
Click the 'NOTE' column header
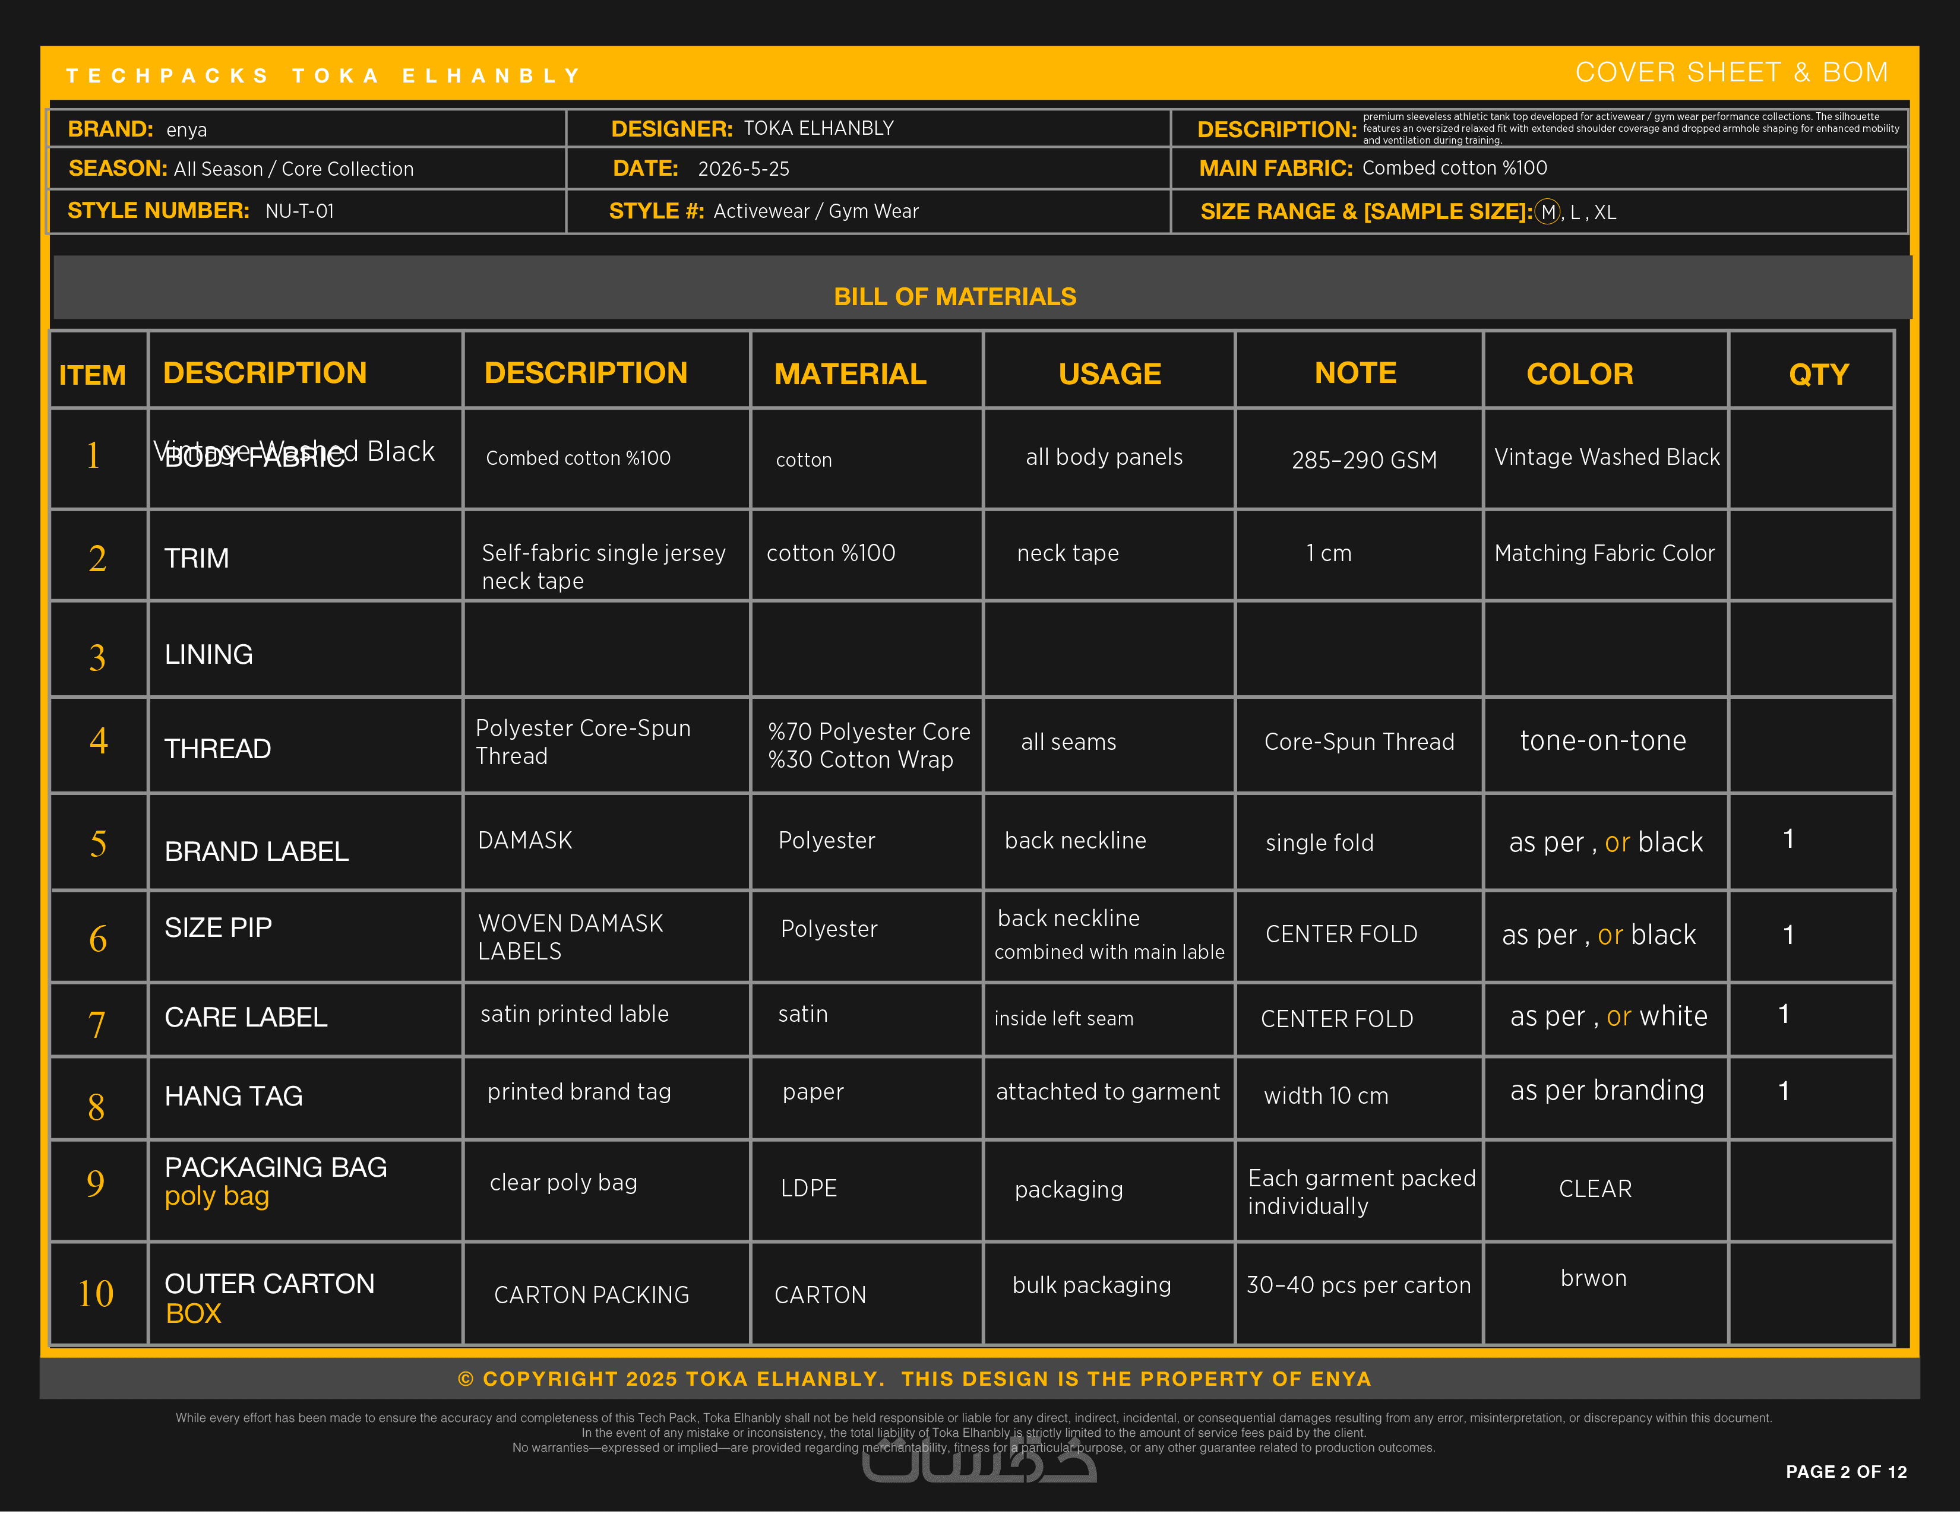(1355, 372)
